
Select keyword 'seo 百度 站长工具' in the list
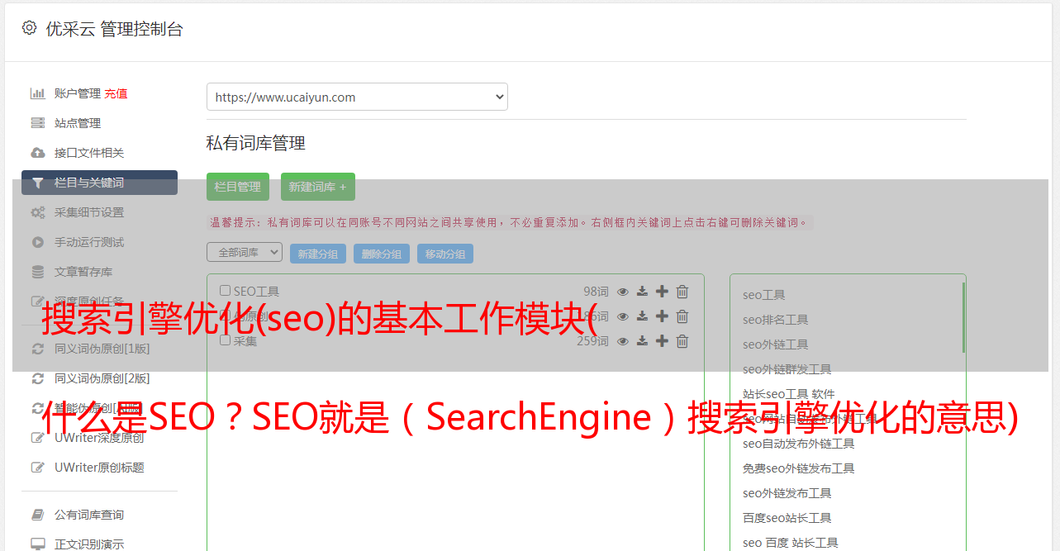791,543
